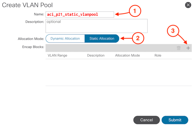The height and width of the screenshot is (127, 194).
Task: Click the red circled number 3 marker
Action: (173, 31)
